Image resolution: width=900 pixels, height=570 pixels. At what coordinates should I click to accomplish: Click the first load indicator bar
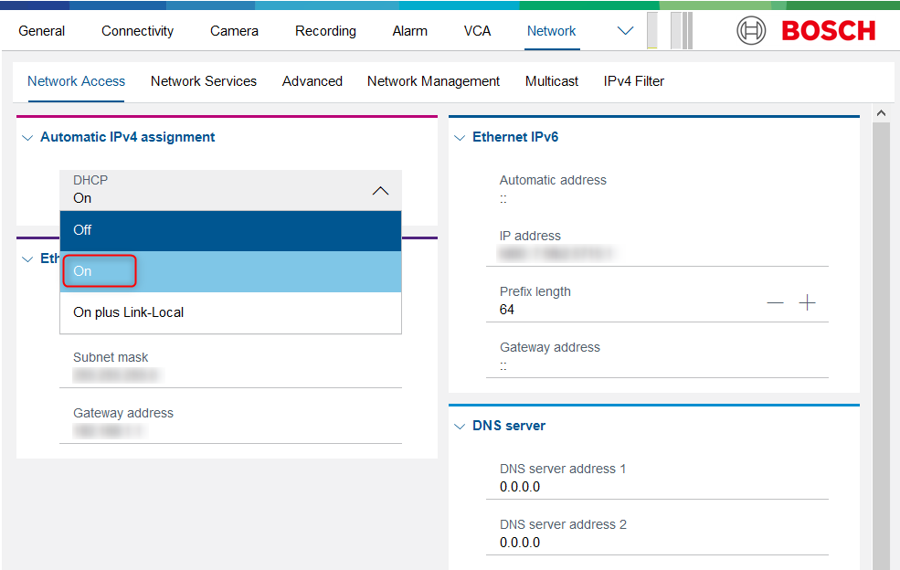pyautogui.click(x=651, y=30)
